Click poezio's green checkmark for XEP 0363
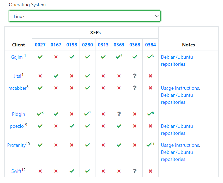223x183 pixels. pos(119,126)
